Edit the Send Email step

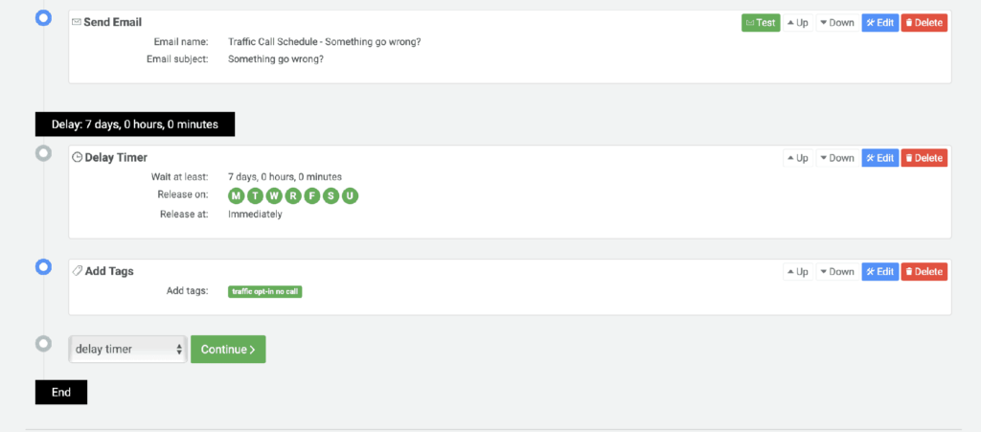[880, 23]
